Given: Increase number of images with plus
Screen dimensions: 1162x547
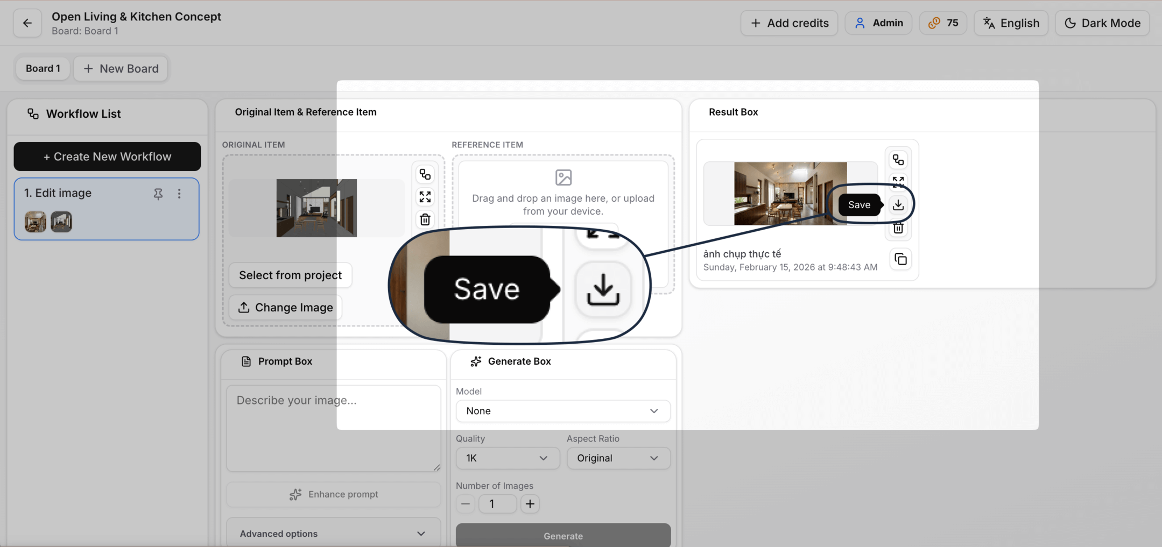Looking at the screenshot, I should (530, 504).
